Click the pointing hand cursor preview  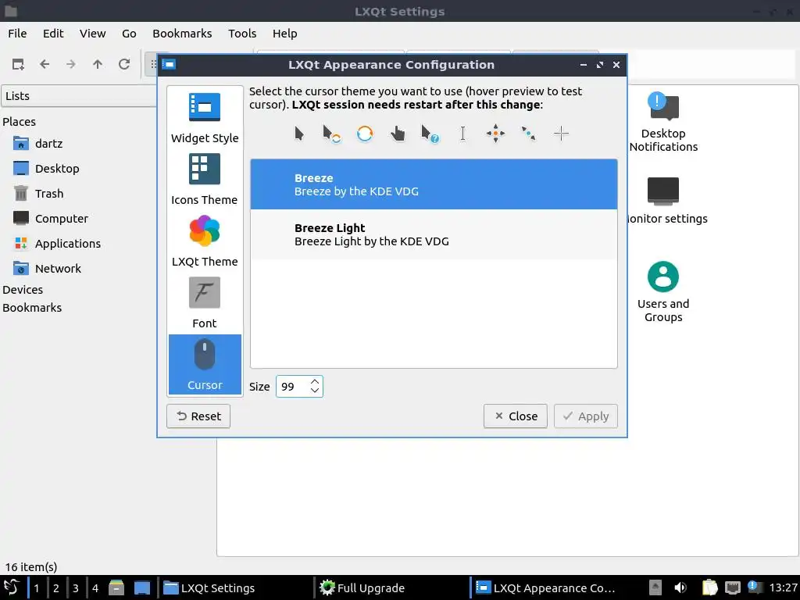coord(398,134)
